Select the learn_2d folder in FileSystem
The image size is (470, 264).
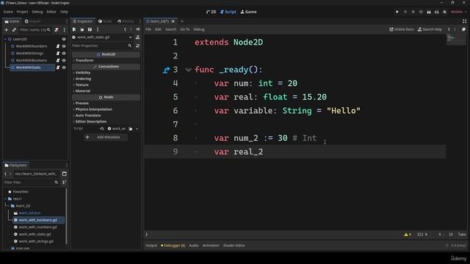23,206
